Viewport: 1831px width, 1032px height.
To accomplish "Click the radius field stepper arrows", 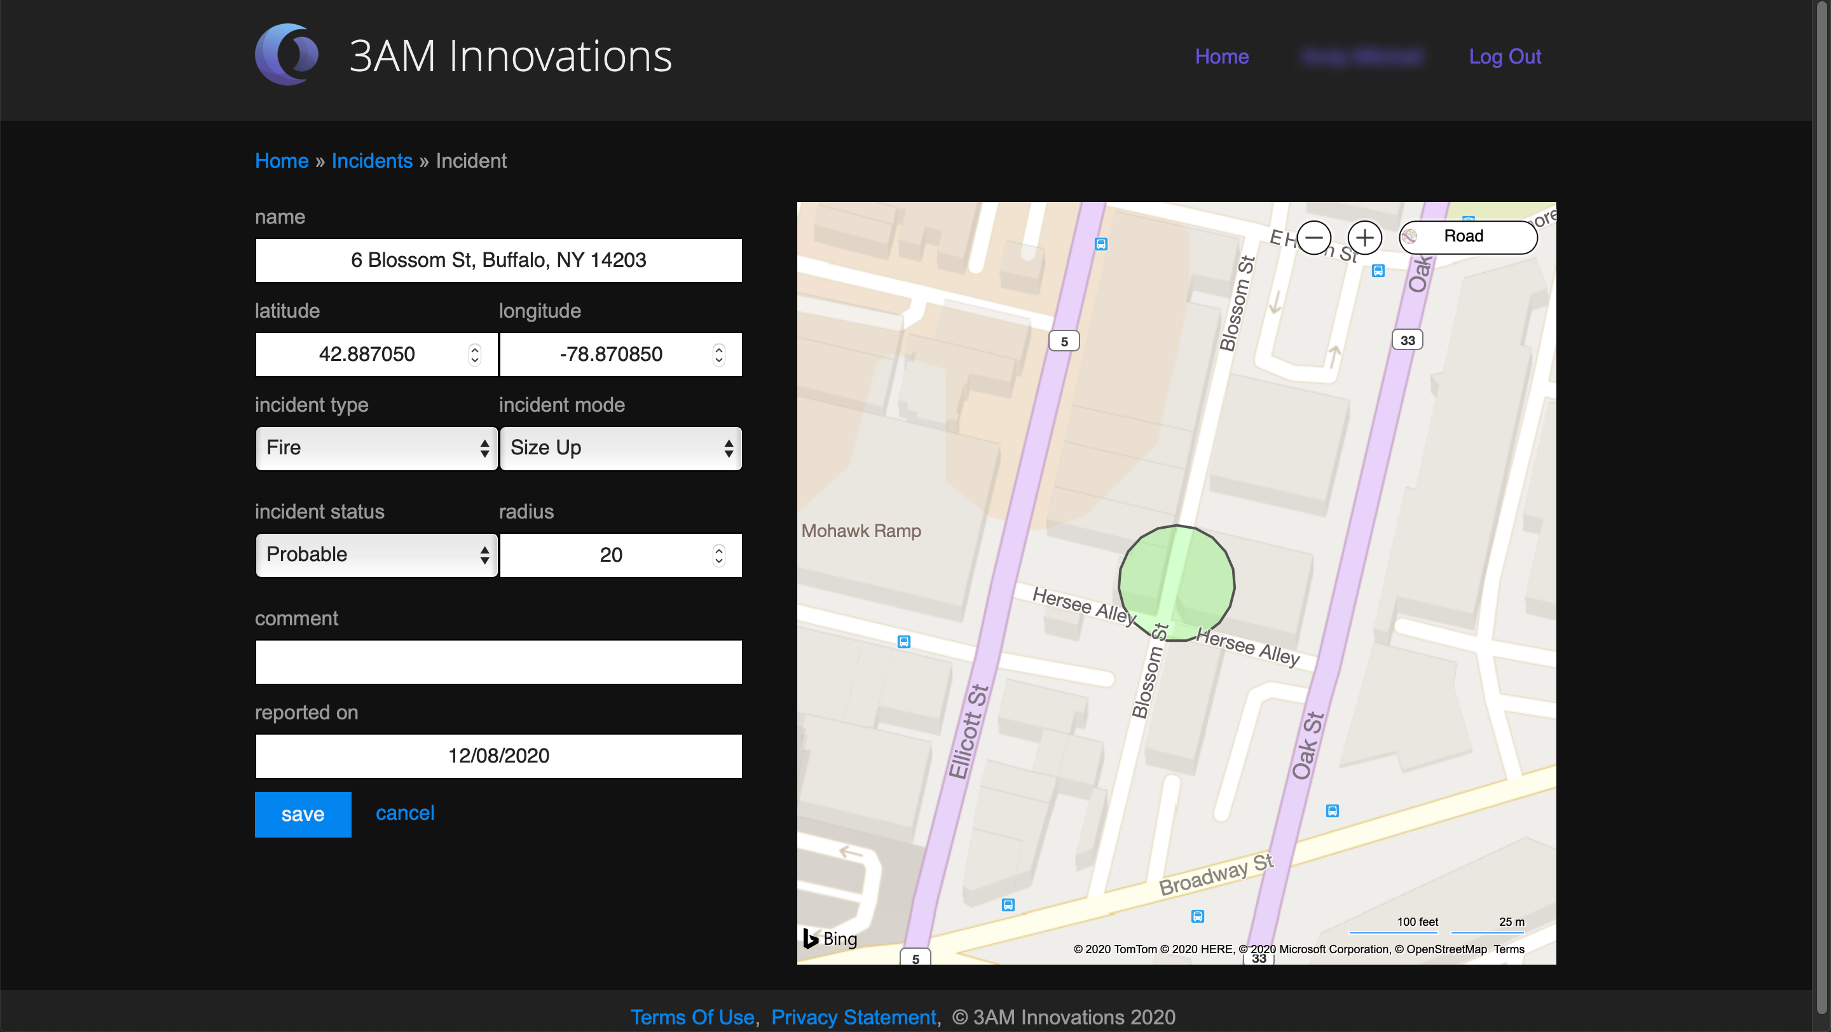I will (x=718, y=555).
